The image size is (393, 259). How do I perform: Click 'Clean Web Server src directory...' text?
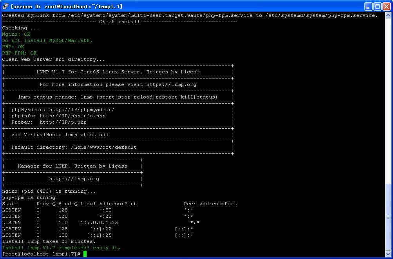pyautogui.click(x=54, y=59)
